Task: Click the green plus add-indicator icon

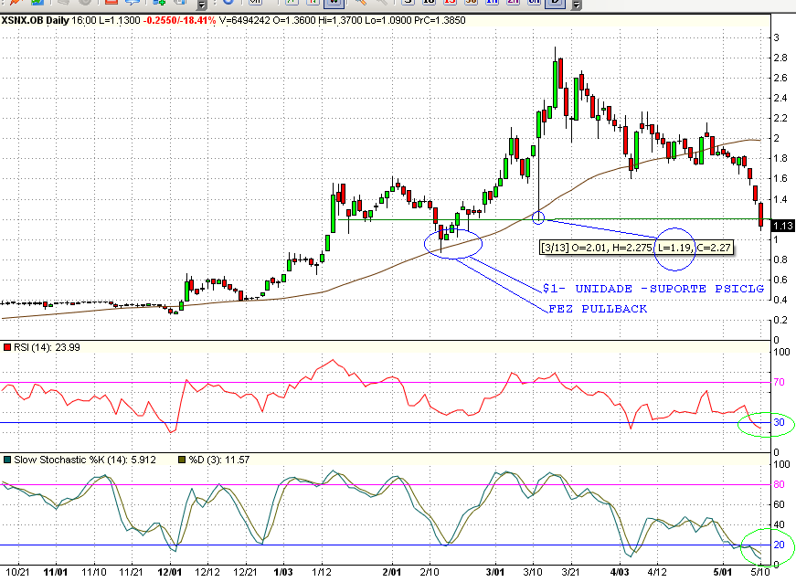Action: [x=159, y=5]
